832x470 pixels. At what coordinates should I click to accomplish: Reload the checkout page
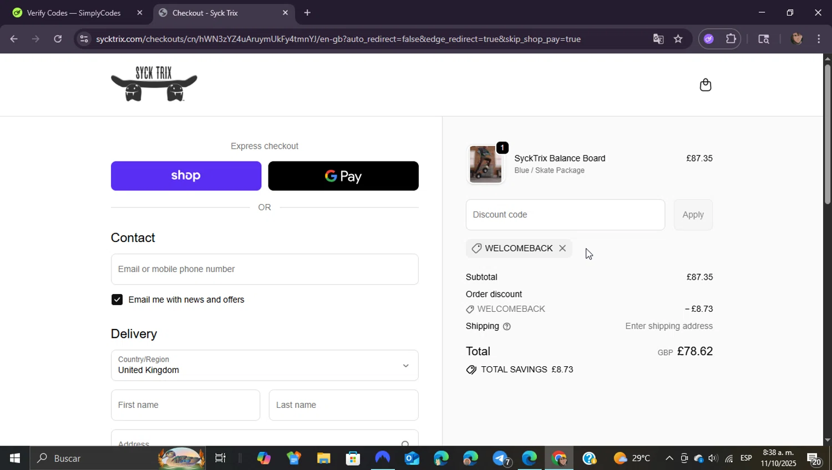coord(58,39)
